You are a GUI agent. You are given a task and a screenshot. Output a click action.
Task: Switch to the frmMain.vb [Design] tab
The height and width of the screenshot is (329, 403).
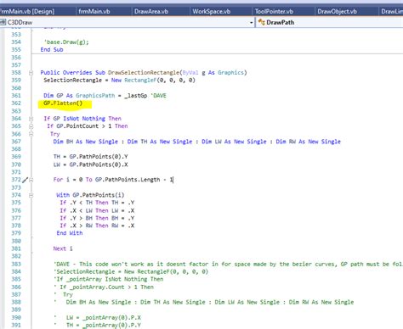(x=27, y=11)
